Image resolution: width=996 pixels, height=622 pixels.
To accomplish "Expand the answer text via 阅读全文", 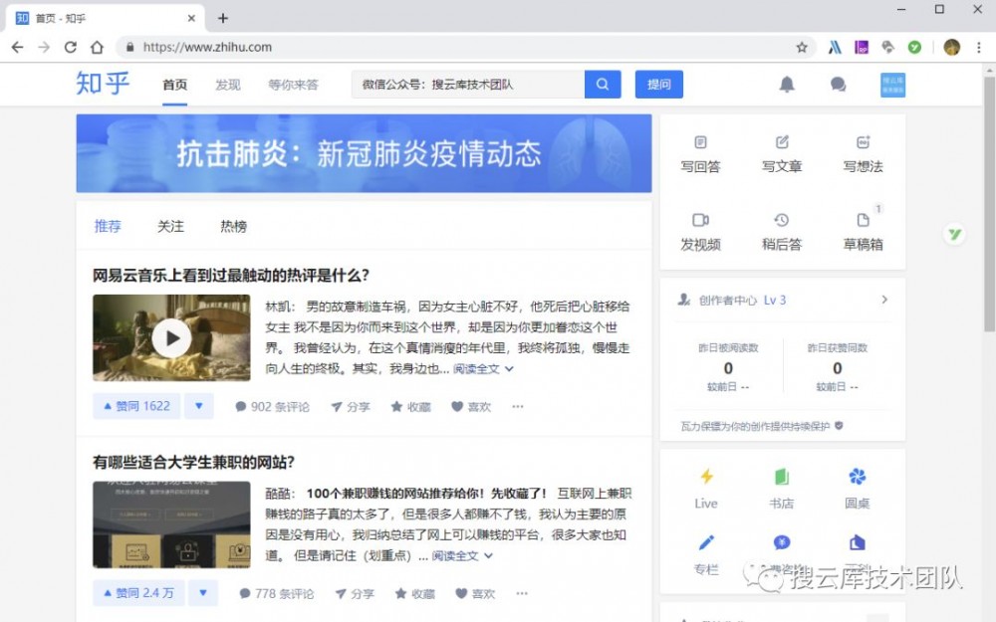I will (x=476, y=369).
